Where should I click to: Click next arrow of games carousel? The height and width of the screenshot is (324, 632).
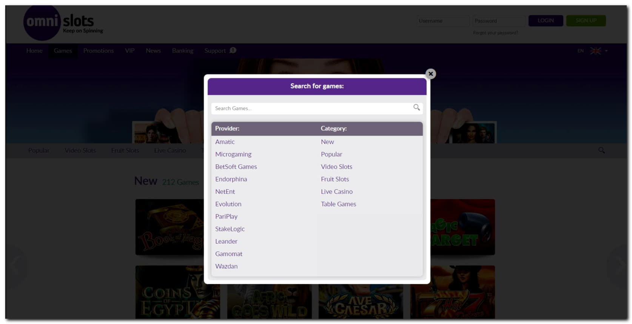(617, 266)
